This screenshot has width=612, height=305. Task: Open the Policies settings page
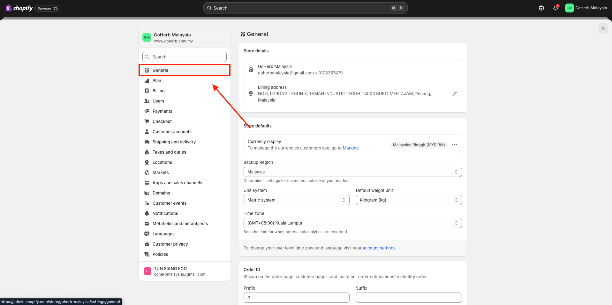click(185, 254)
